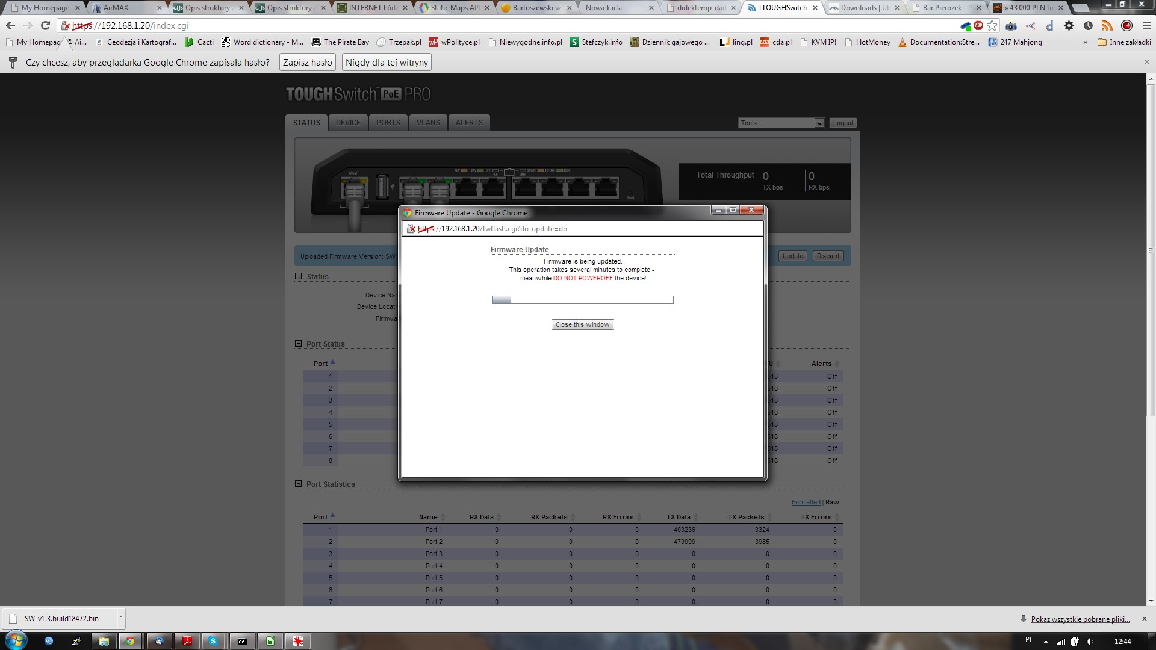Open the Inne zakładki bookmarks folder
Image resolution: width=1156 pixels, height=650 pixels.
tap(1124, 42)
